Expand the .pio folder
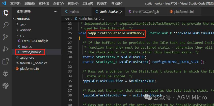The height and width of the screenshot is (106, 214). tap(23, 24)
